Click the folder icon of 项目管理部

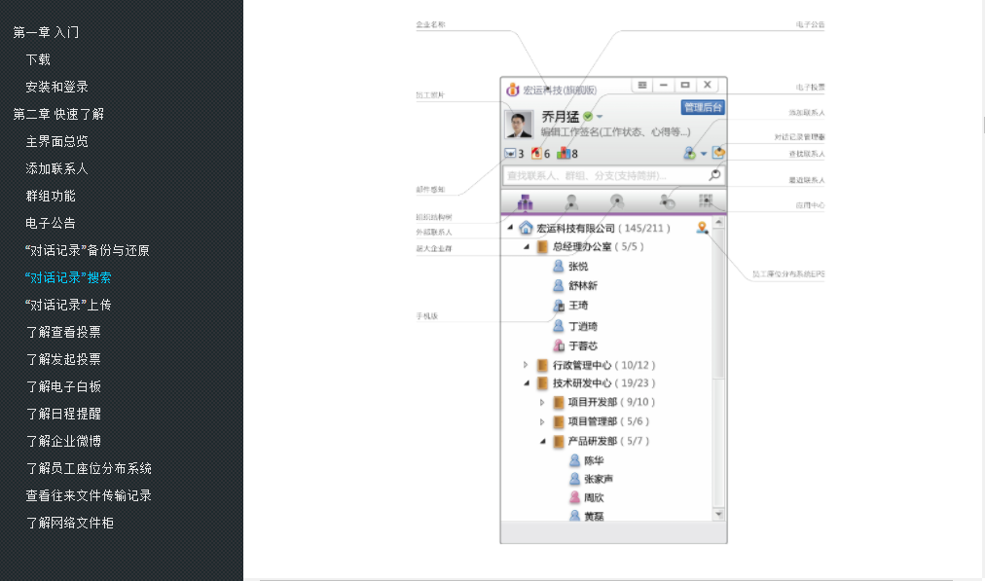coord(558,421)
